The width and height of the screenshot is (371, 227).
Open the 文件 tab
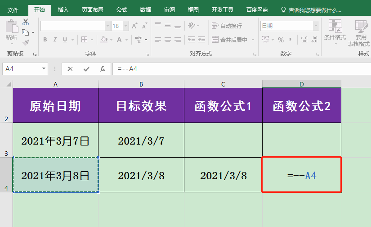(13, 10)
